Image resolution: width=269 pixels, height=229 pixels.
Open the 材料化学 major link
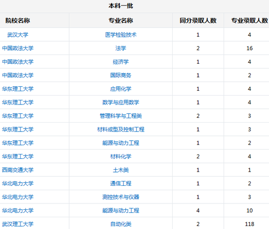[121, 156]
